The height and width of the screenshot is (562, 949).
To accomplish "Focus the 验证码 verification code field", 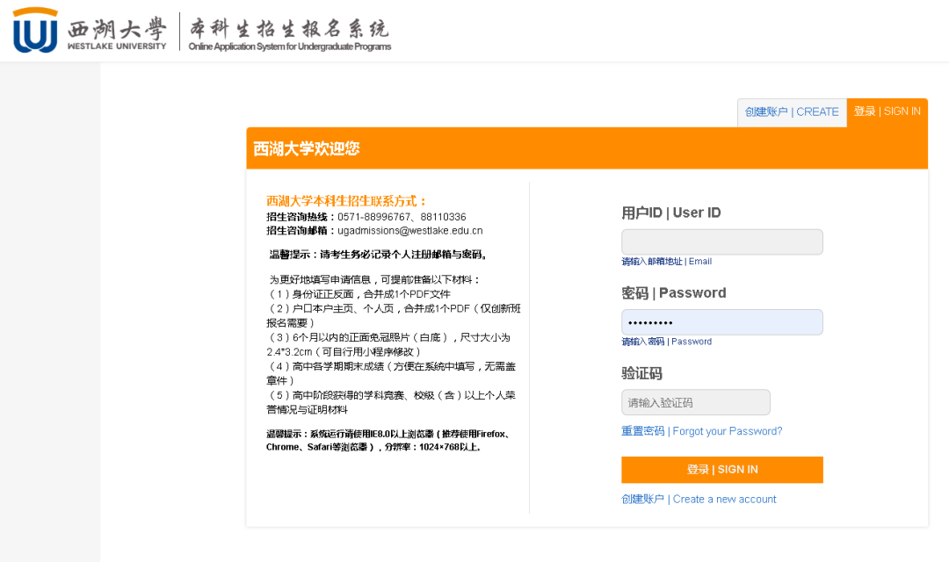I will pyautogui.click(x=696, y=402).
